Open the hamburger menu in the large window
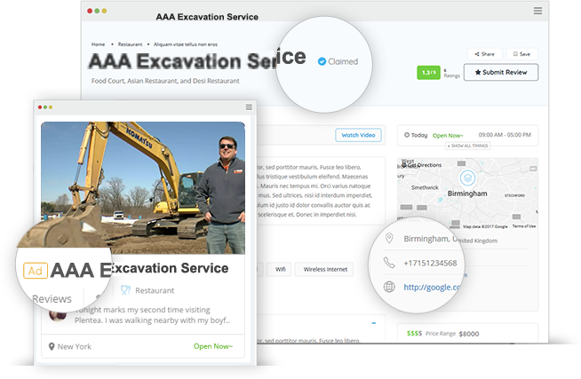 [x=537, y=11]
